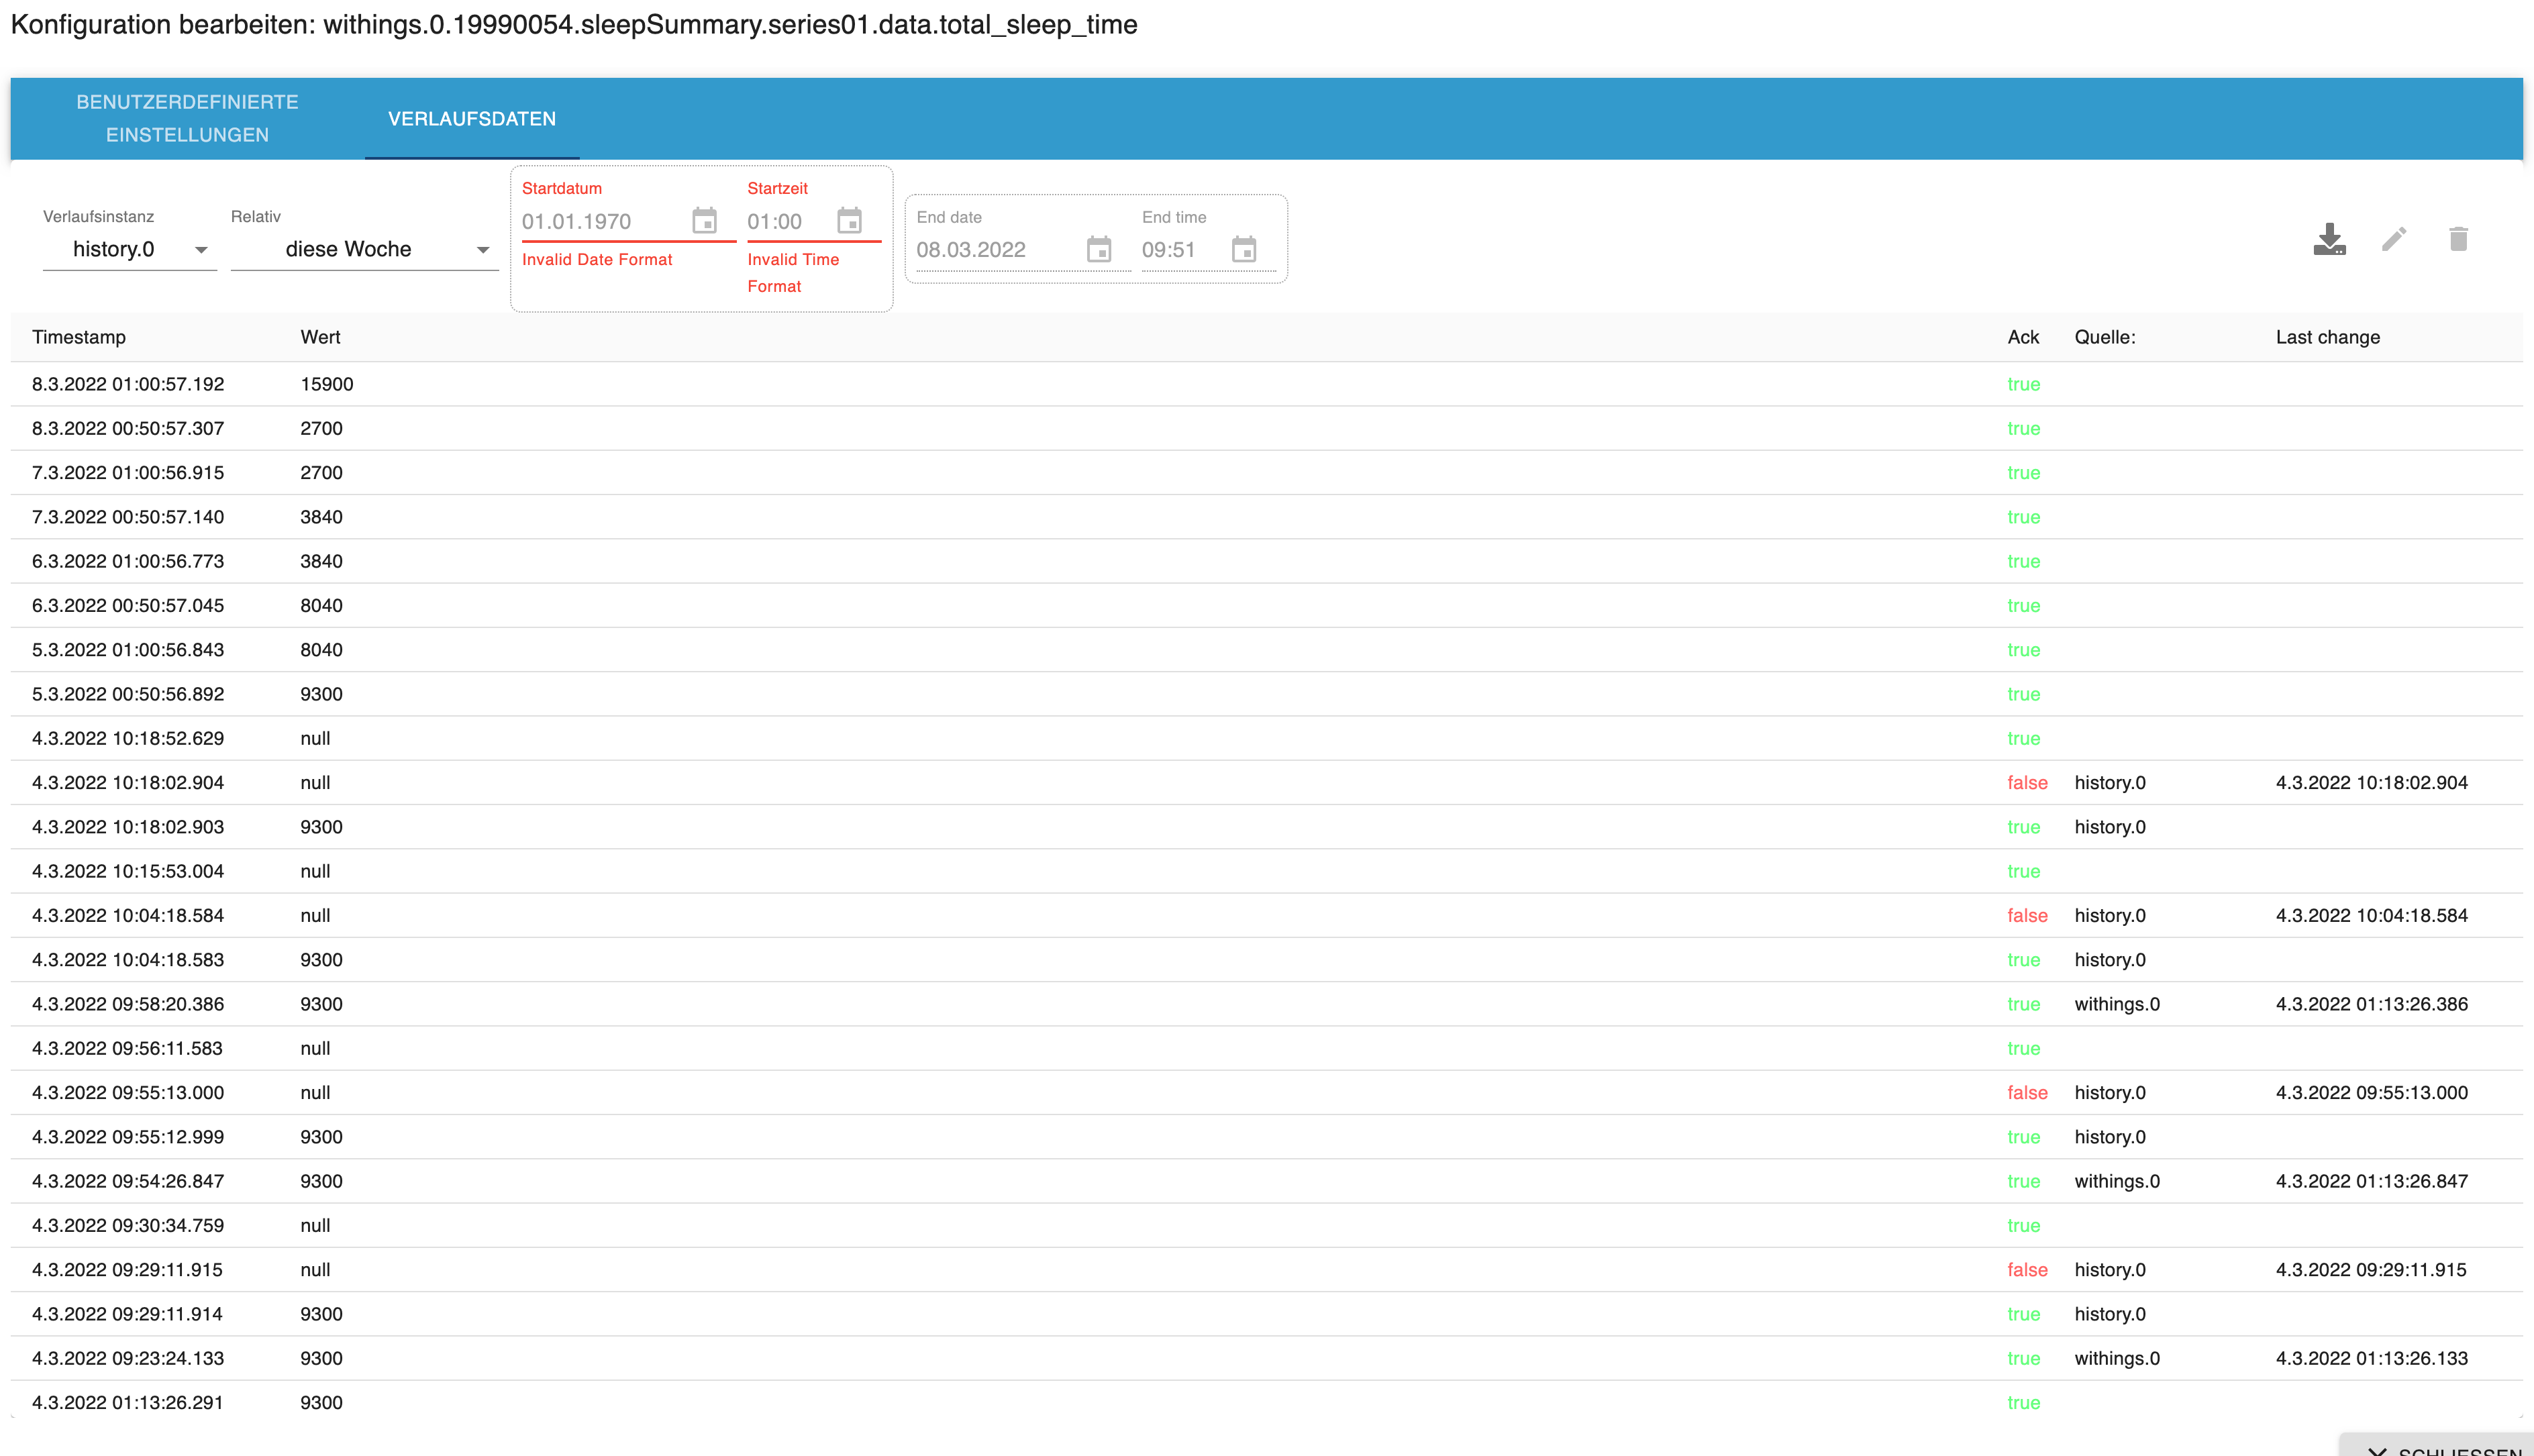This screenshot has height=1456, width=2534.
Task: Click false Ack in row 09:29:11.915
Action: (x=2027, y=1269)
